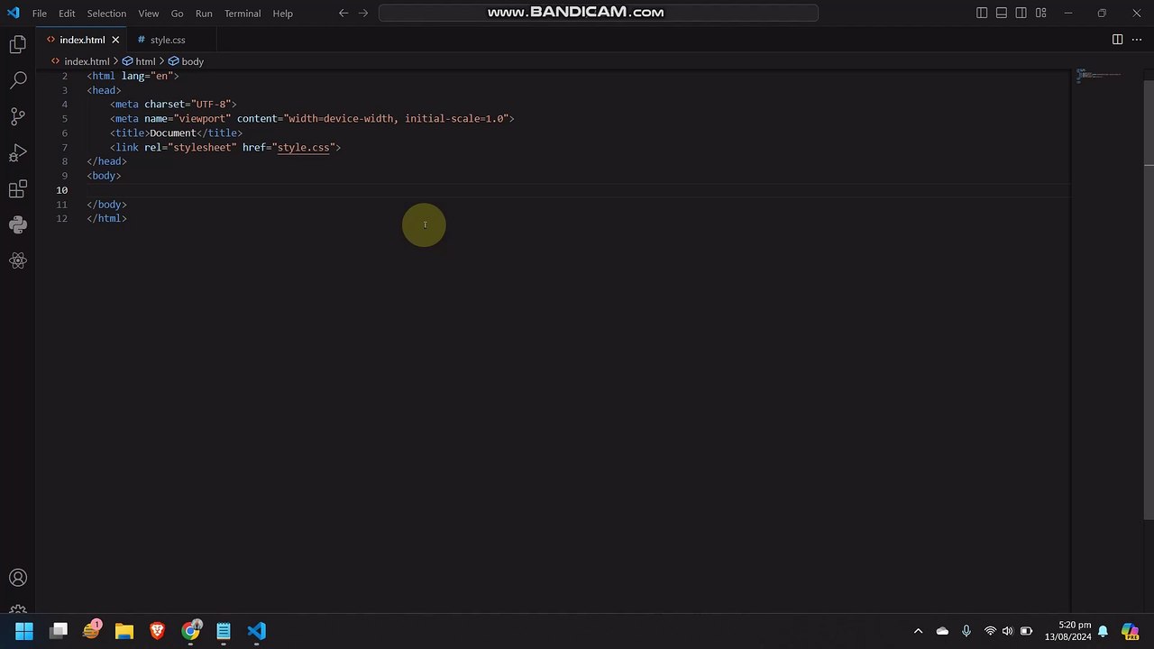The width and height of the screenshot is (1154, 649).
Task: Open the Extensions view
Action: [x=18, y=189]
